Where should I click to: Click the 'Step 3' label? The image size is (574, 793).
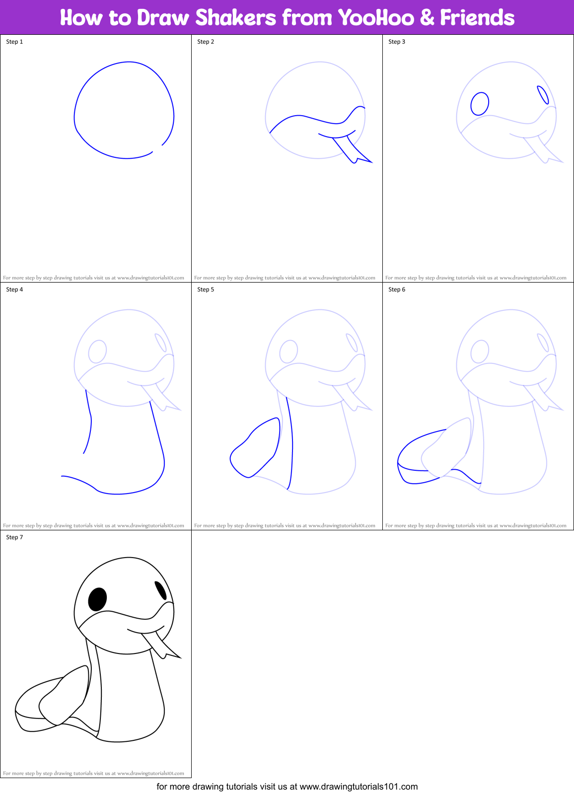[397, 42]
